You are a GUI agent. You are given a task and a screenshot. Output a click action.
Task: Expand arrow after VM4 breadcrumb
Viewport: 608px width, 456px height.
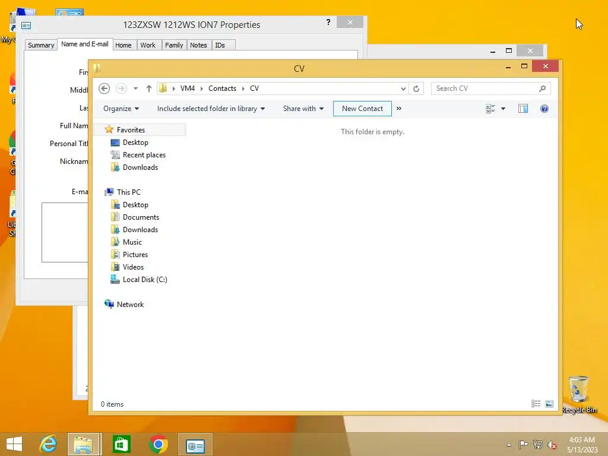pyautogui.click(x=202, y=89)
